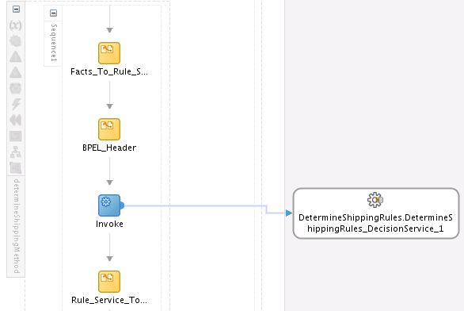Click the picture-frame icon in scope sidebar
The image size is (464, 311).
(15, 136)
